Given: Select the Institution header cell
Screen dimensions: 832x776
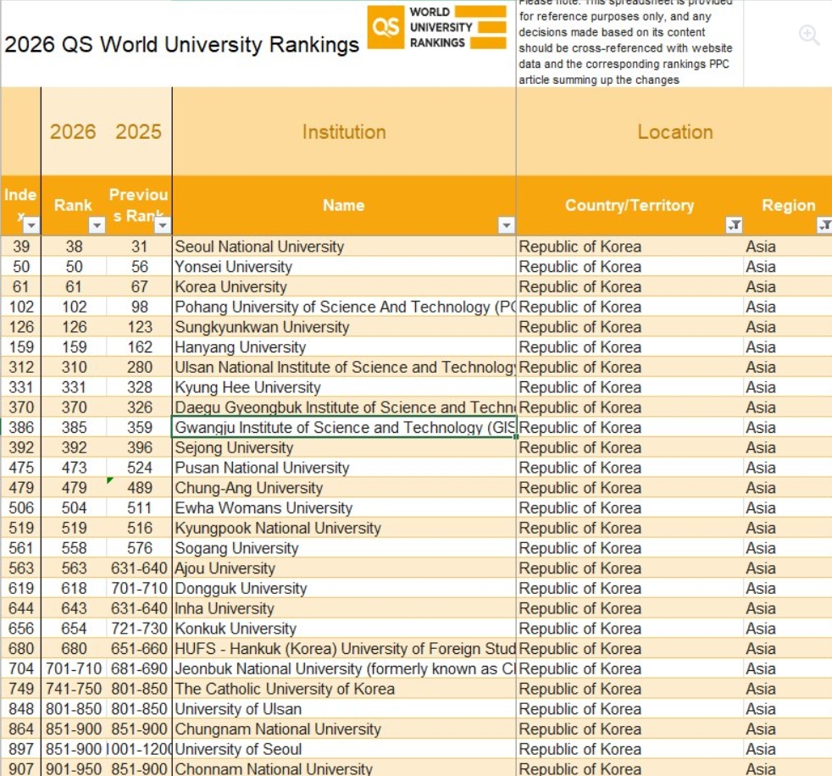Looking at the screenshot, I should [344, 131].
